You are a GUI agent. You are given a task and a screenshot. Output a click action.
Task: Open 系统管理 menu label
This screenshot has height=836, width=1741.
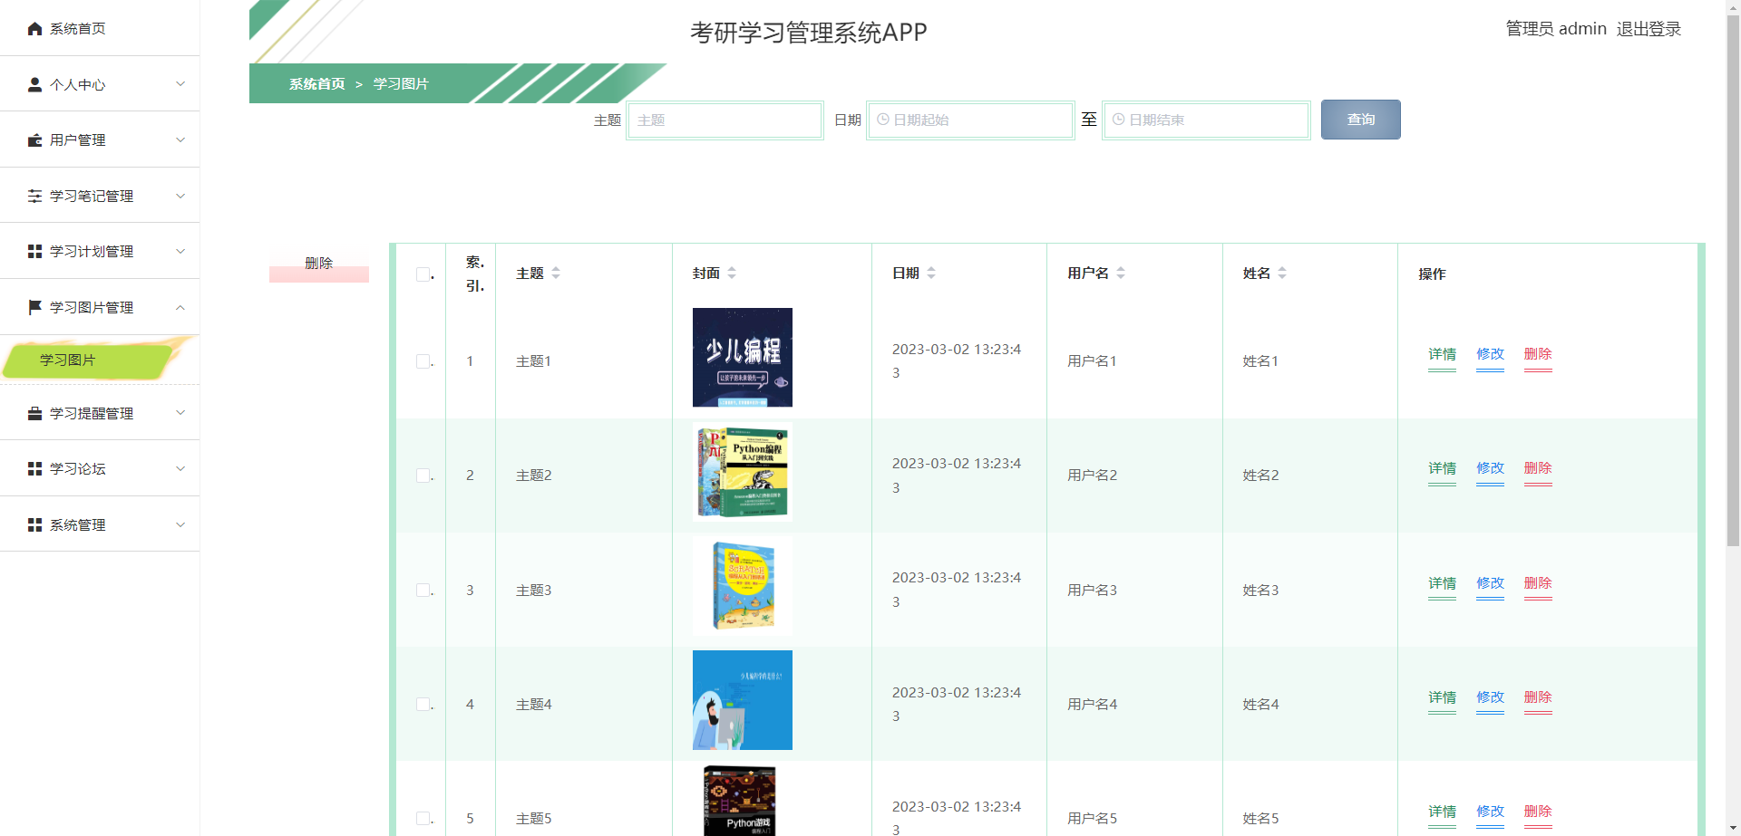coord(78,524)
